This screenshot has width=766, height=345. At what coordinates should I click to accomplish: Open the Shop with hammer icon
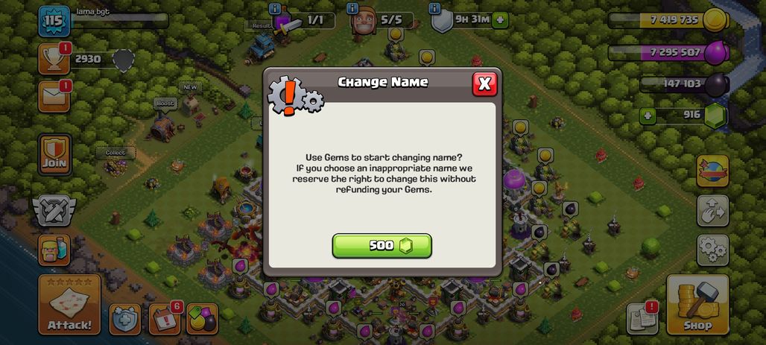click(x=697, y=305)
